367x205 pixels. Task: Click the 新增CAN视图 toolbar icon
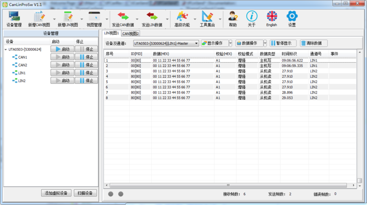pos(39,19)
